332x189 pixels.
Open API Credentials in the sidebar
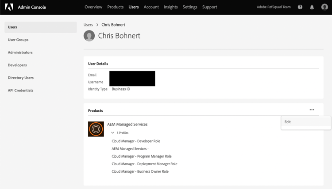(x=20, y=91)
